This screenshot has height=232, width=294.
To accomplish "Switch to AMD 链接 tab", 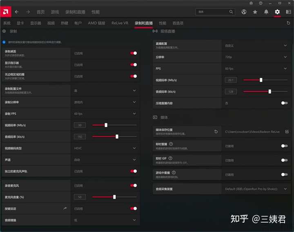I will coord(96,23).
